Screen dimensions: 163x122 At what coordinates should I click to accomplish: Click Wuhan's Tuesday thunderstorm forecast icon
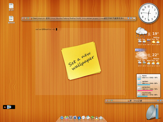(x=144, y=63)
